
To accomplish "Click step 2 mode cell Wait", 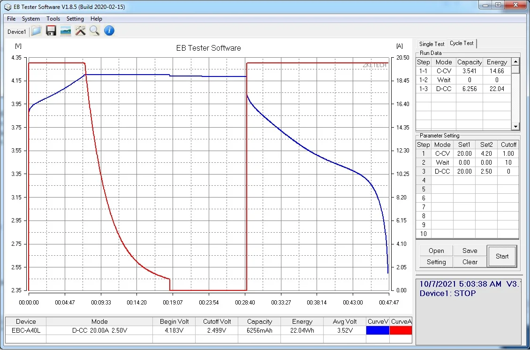I will (442, 162).
